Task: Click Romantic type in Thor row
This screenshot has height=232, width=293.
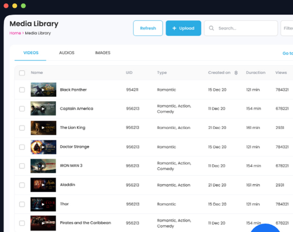Action: [x=166, y=204]
